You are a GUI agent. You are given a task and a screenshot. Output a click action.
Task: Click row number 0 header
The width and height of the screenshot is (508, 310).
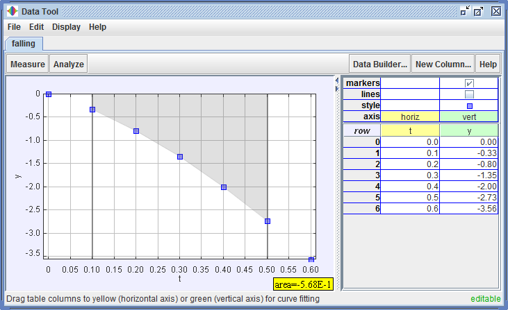coord(362,142)
